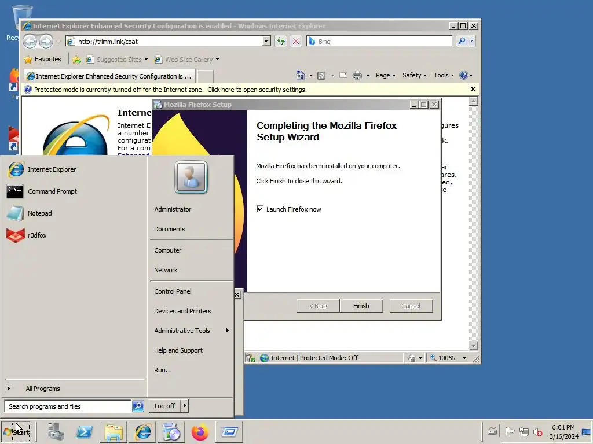The width and height of the screenshot is (593, 444).
Task: Click the IE Back navigation button
Action: pyautogui.click(x=30, y=41)
